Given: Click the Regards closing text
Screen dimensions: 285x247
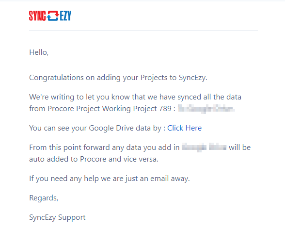Looking at the screenshot, I should point(44,198).
